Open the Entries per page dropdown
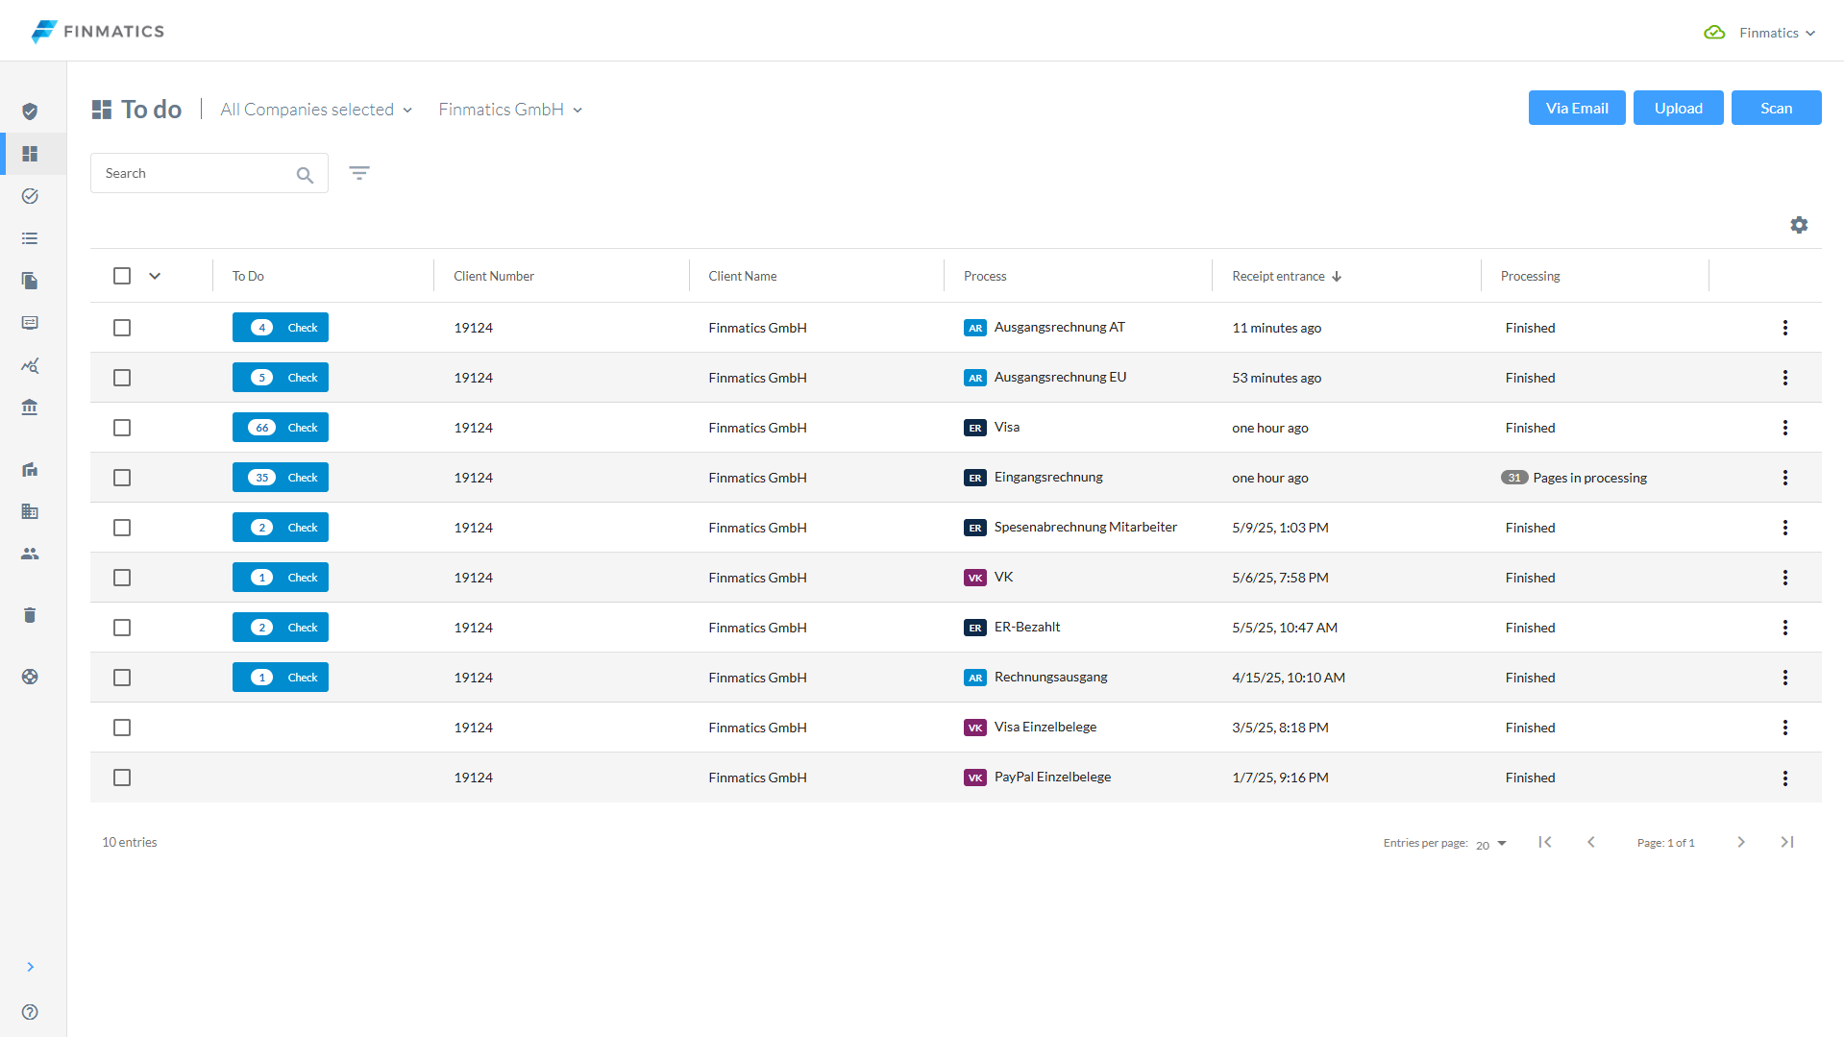This screenshot has height=1037, width=1844. coord(1488,843)
